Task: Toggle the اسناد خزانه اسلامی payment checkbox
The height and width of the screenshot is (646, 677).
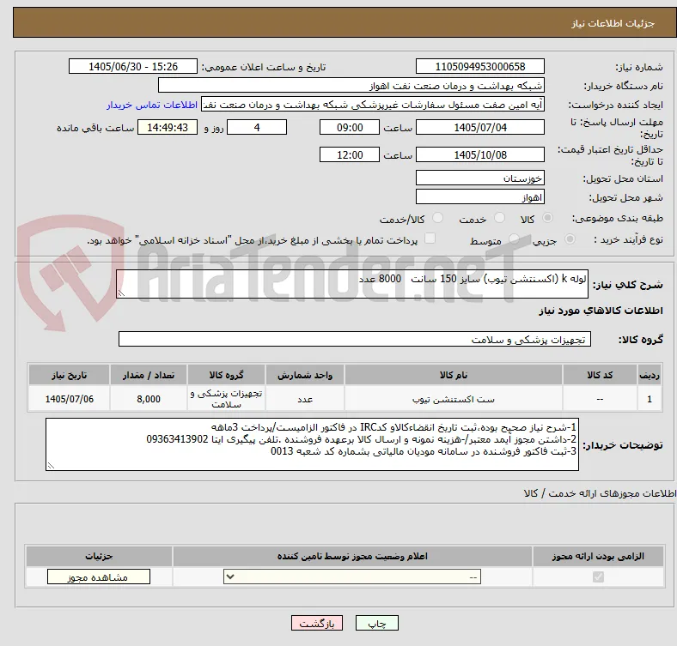Action: click(430, 238)
